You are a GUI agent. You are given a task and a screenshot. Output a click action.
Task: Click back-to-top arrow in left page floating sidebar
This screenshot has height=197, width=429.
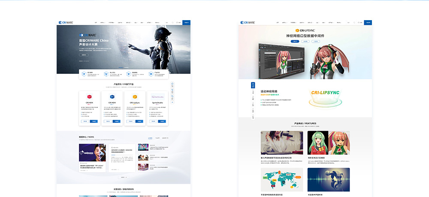click(172, 102)
